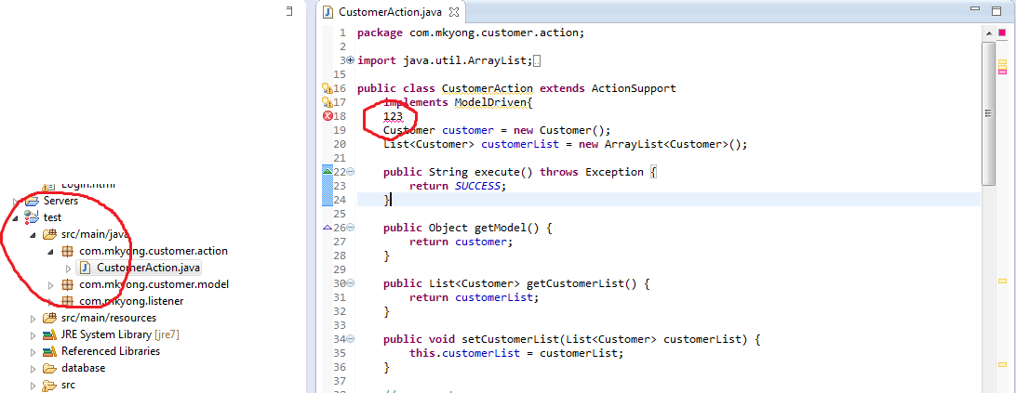Click the red error status square in overview ruler
This screenshot has width=1016, height=393.
pyautogui.click(x=1002, y=33)
